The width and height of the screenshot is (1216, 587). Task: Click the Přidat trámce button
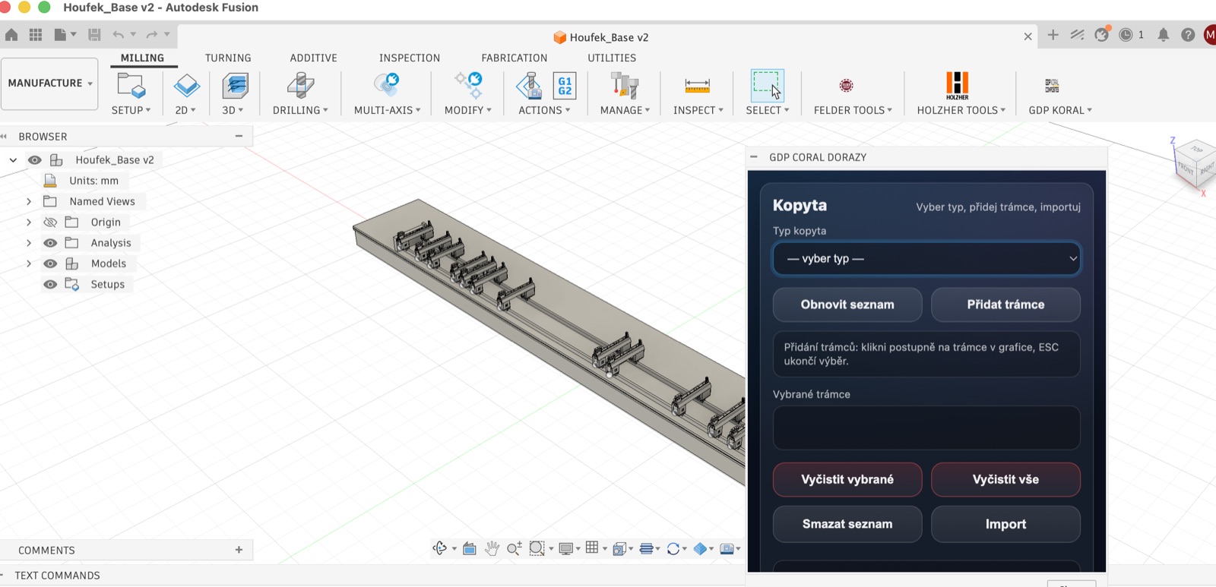[1005, 305]
